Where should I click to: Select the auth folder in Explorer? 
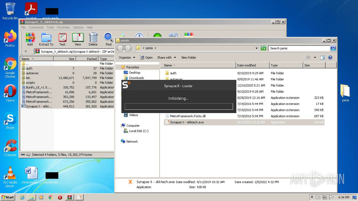[x=173, y=73]
